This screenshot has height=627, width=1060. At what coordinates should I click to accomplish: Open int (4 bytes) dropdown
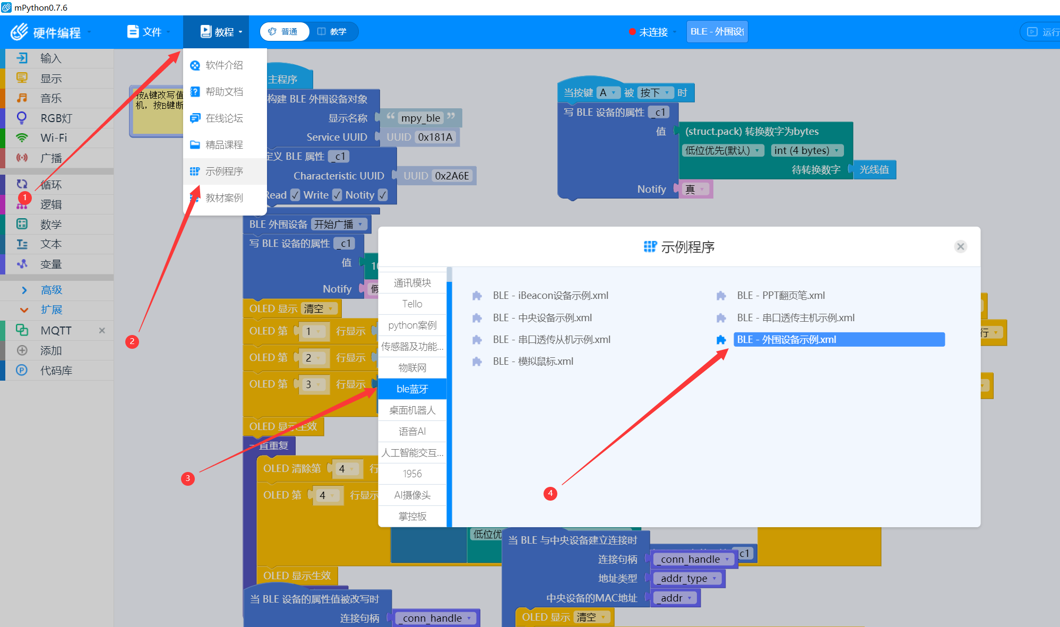click(x=806, y=151)
